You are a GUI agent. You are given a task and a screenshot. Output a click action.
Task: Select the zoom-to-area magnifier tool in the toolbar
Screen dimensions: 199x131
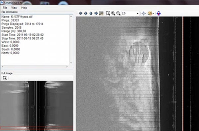click(x=108, y=13)
